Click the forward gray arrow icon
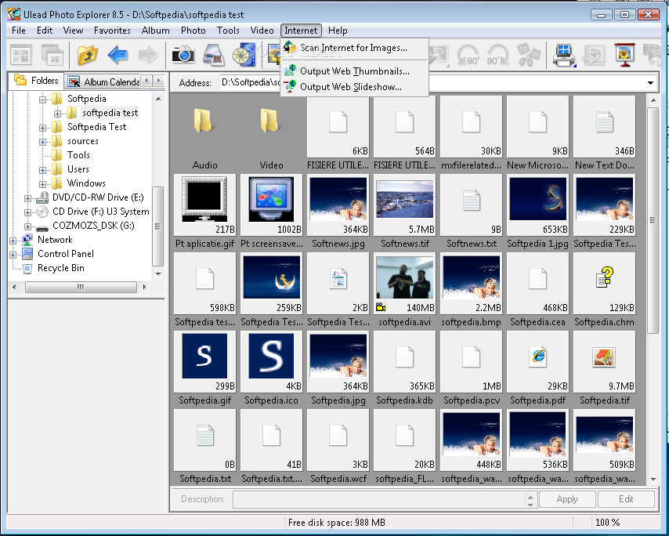Viewport: 669px width, 536px height. point(148,55)
